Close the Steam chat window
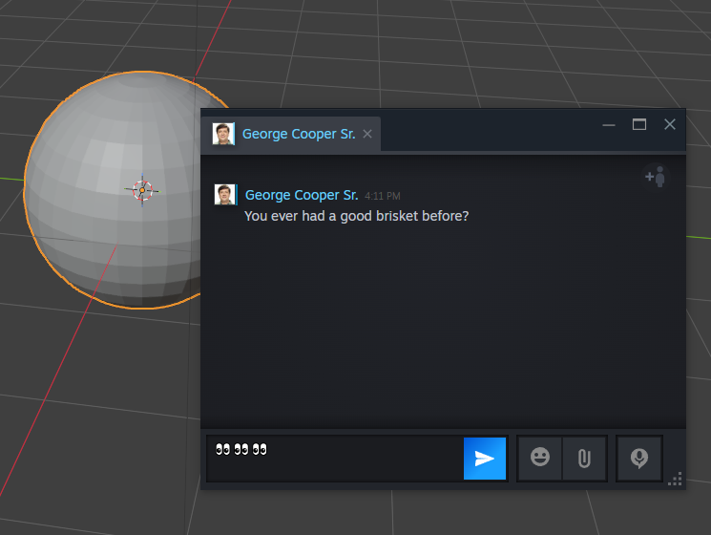The width and height of the screenshot is (711, 535). 670,124
